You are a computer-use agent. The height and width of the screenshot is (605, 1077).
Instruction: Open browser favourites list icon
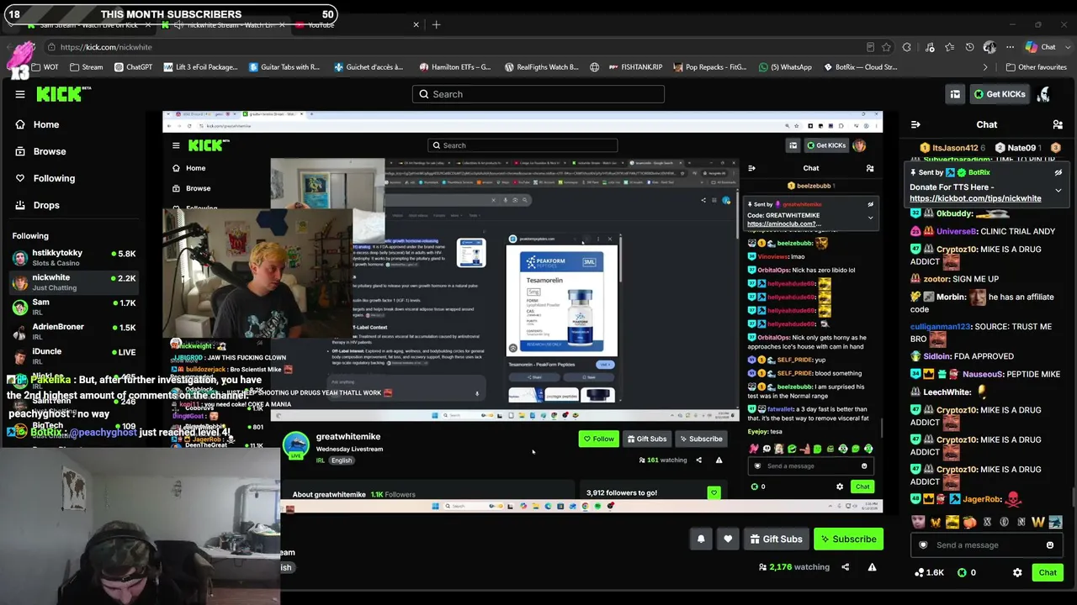(949, 47)
